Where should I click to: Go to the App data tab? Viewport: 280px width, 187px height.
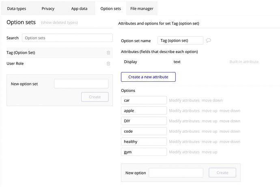click(78, 8)
